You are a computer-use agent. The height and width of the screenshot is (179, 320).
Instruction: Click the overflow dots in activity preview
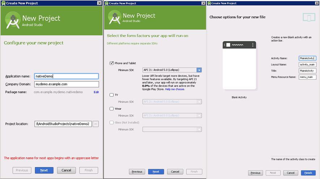click(253, 45)
